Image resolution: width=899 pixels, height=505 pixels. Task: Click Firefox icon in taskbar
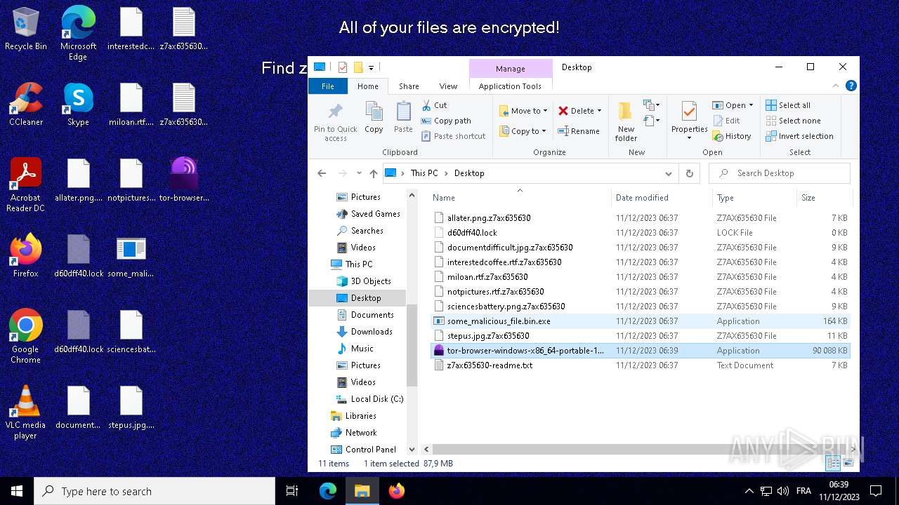(x=397, y=491)
